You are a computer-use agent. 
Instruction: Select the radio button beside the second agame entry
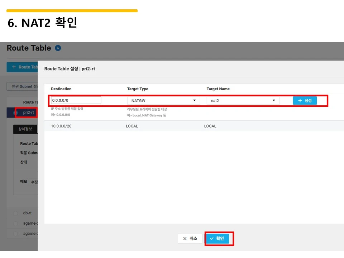click(x=15, y=234)
